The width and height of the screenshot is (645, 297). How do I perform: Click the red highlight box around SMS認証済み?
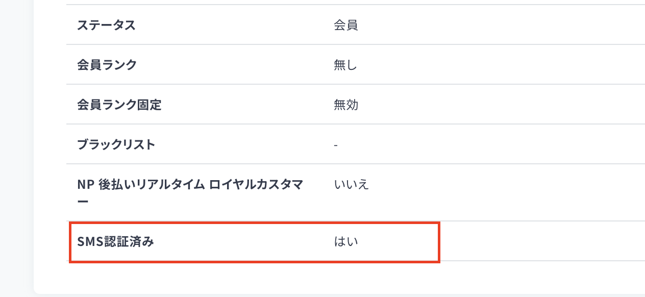pos(254,242)
